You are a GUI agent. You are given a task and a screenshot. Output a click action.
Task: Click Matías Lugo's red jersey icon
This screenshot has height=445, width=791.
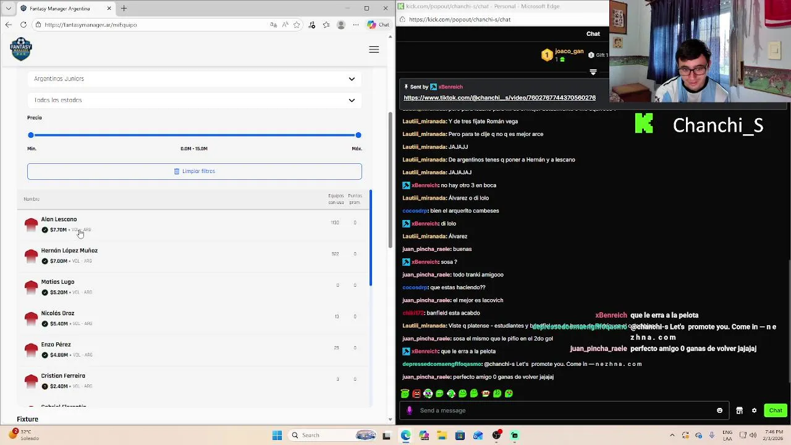[x=31, y=287]
